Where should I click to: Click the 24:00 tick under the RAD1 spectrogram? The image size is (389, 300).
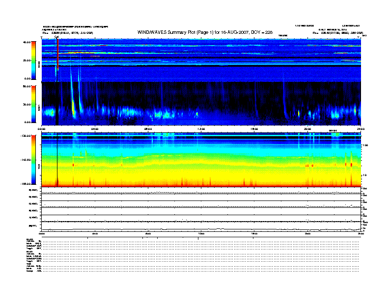pyautogui.click(x=361, y=129)
